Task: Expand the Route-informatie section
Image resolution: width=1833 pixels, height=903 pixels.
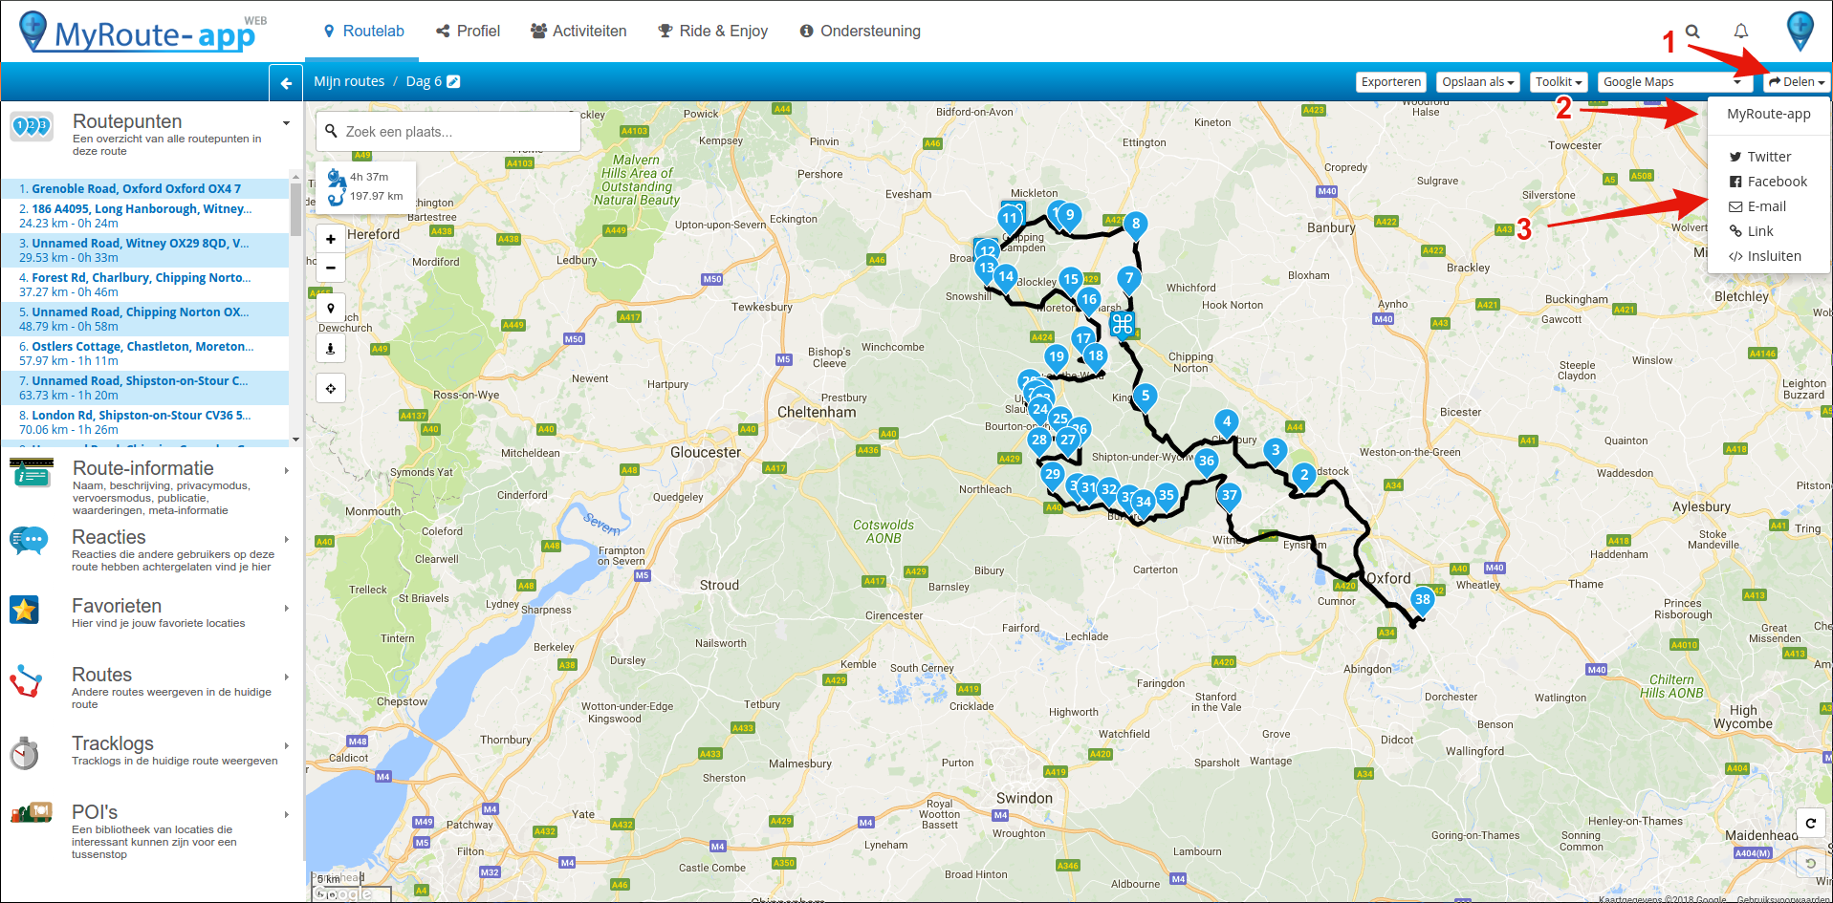Action: coord(286,470)
